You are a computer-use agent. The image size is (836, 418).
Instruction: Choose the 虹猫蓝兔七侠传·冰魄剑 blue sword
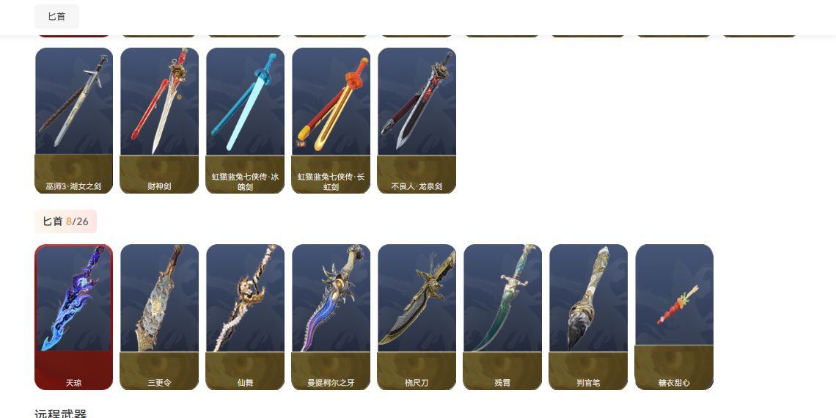pos(245,120)
